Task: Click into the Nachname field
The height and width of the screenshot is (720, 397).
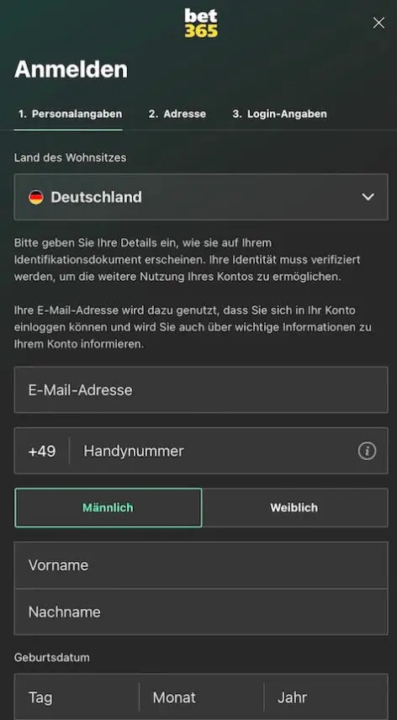Action: (201, 612)
